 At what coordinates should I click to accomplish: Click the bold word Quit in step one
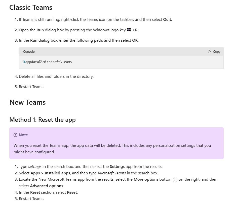pos(167,20)
